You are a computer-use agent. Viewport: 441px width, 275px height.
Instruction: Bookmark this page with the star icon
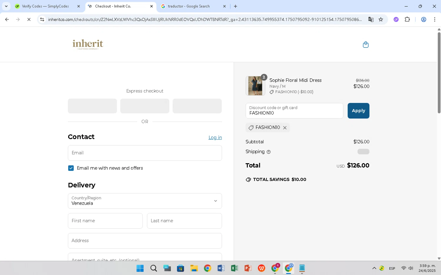381,19
